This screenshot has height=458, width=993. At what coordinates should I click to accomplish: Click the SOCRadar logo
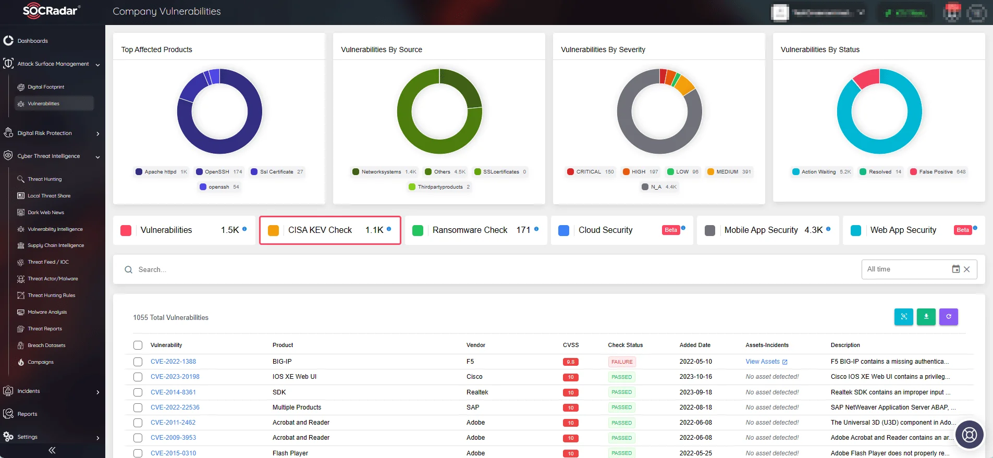(x=51, y=11)
